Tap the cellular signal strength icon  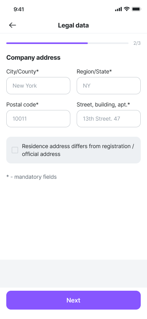[118, 9]
